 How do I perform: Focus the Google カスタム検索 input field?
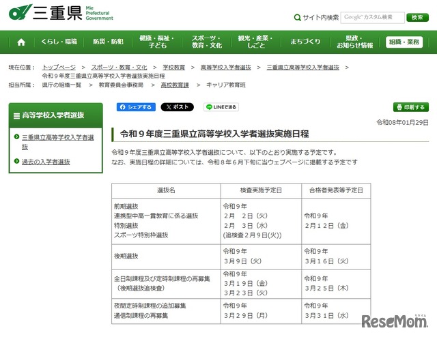pos(373,18)
